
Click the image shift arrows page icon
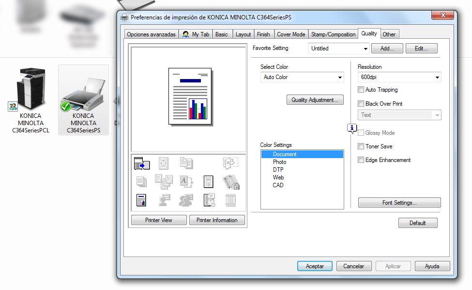164,163
